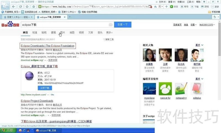Open the My839013370 account dropdown
221x133 pixels.
(207, 25)
